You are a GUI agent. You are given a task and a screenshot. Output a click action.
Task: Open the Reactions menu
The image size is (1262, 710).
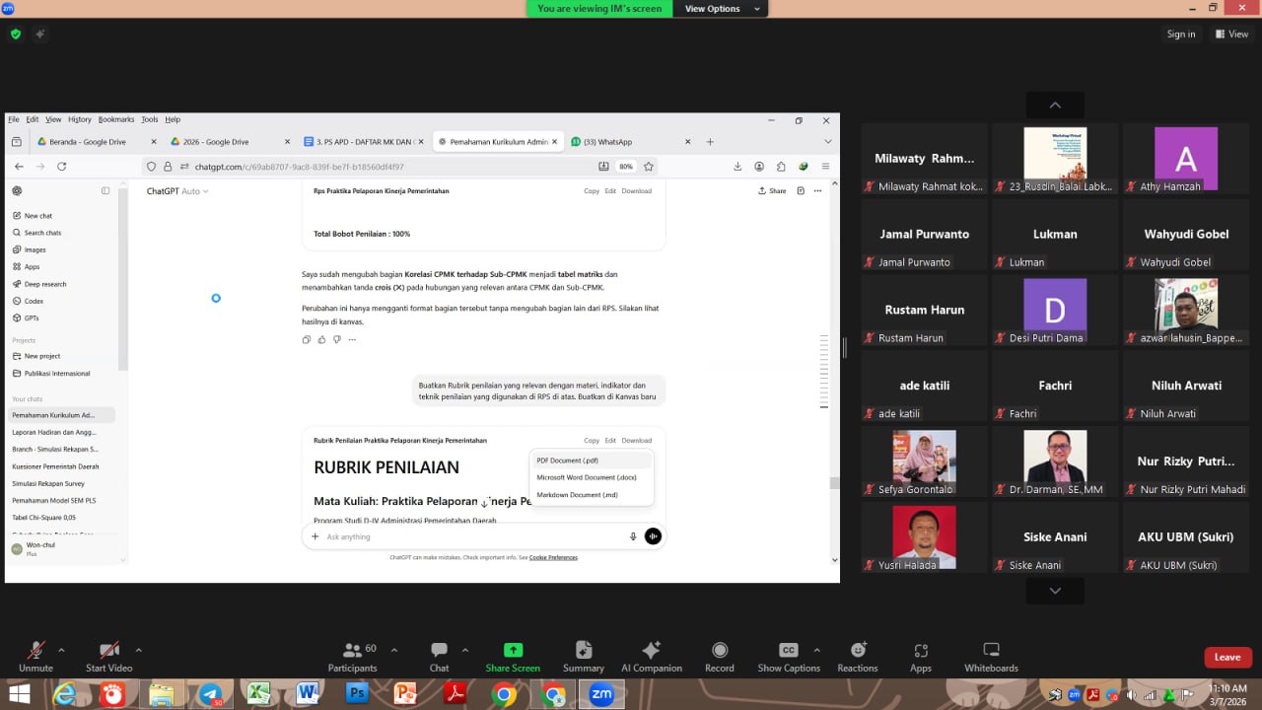858,656
